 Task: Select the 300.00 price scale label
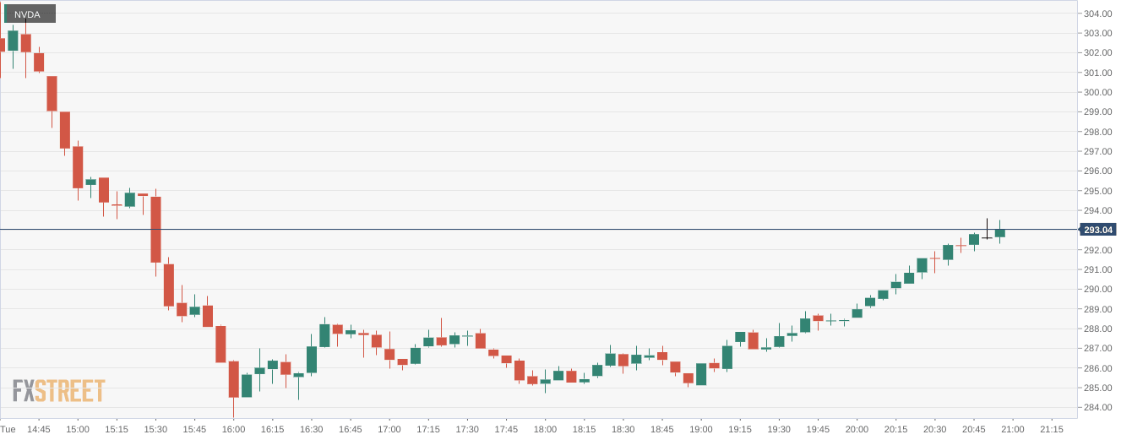coord(1097,92)
